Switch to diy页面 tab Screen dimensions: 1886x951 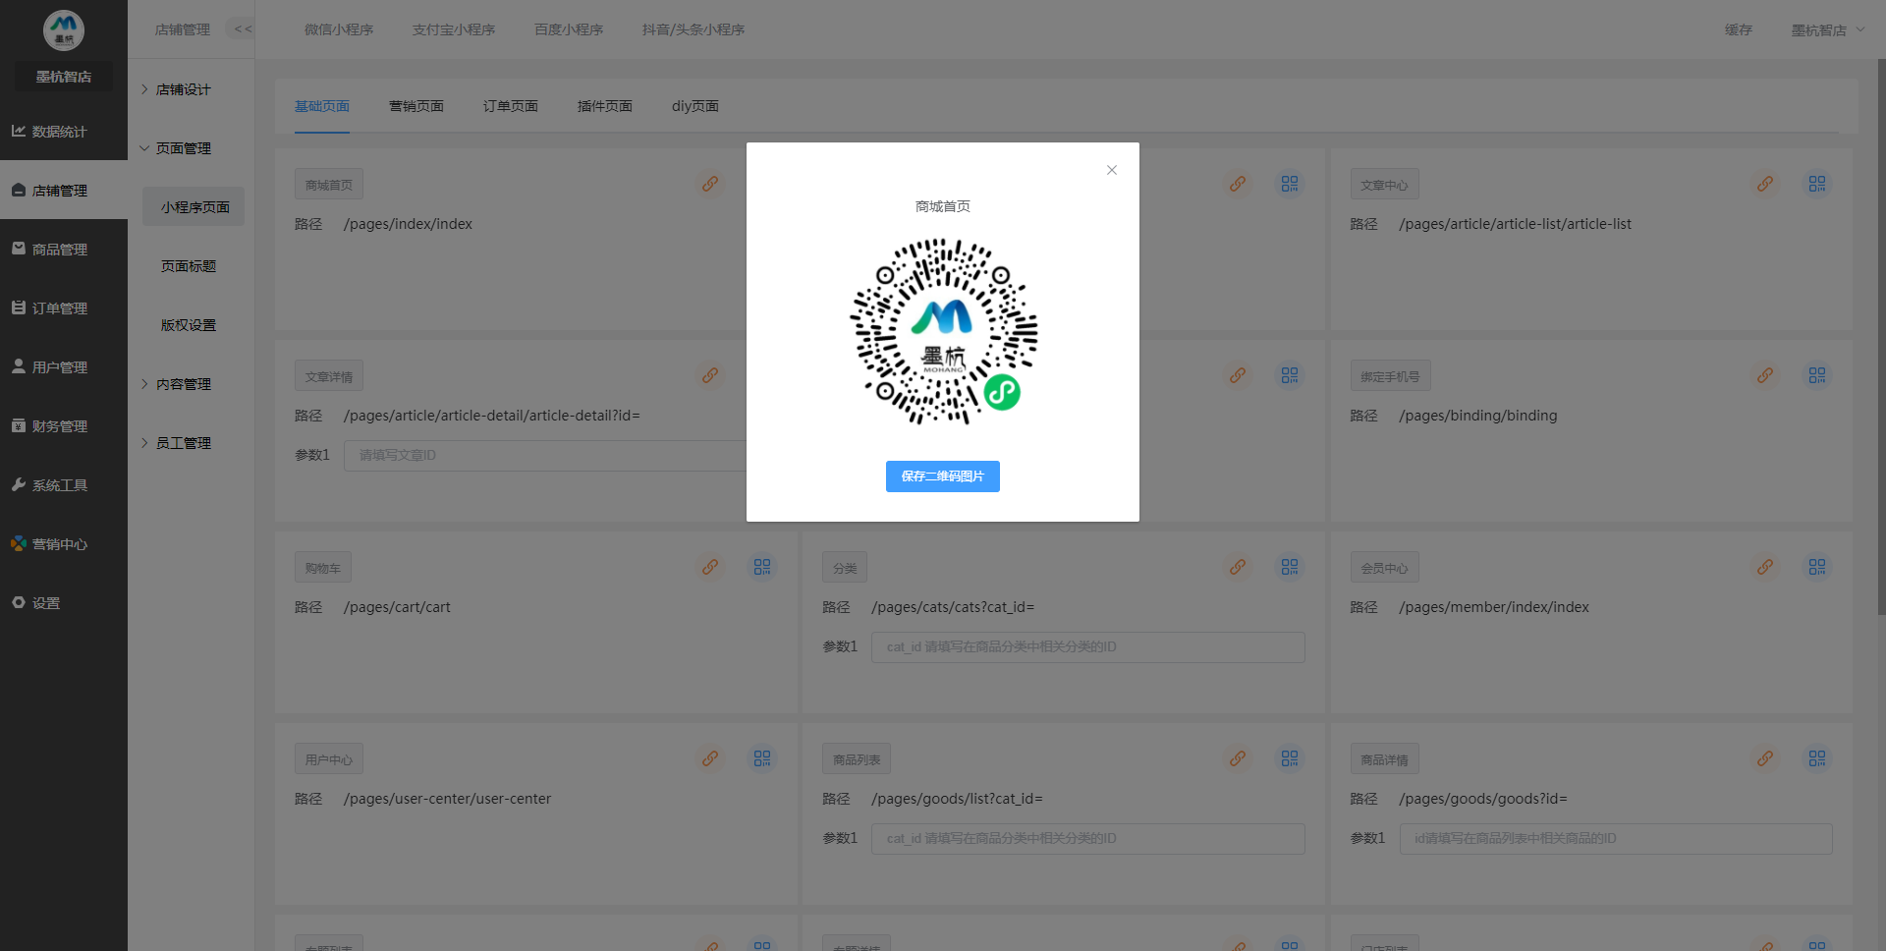[695, 106]
